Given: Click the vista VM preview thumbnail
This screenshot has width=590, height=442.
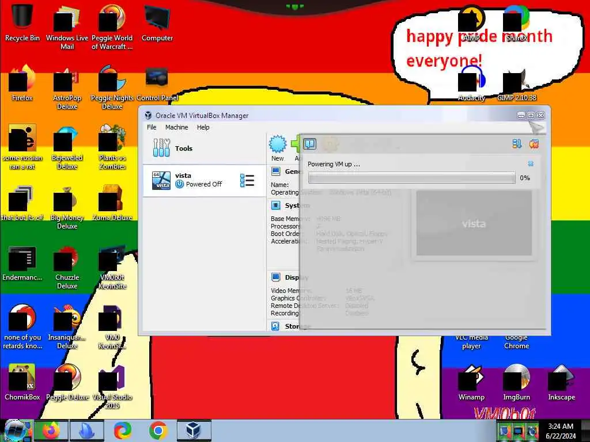Looking at the screenshot, I should coord(474,223).
